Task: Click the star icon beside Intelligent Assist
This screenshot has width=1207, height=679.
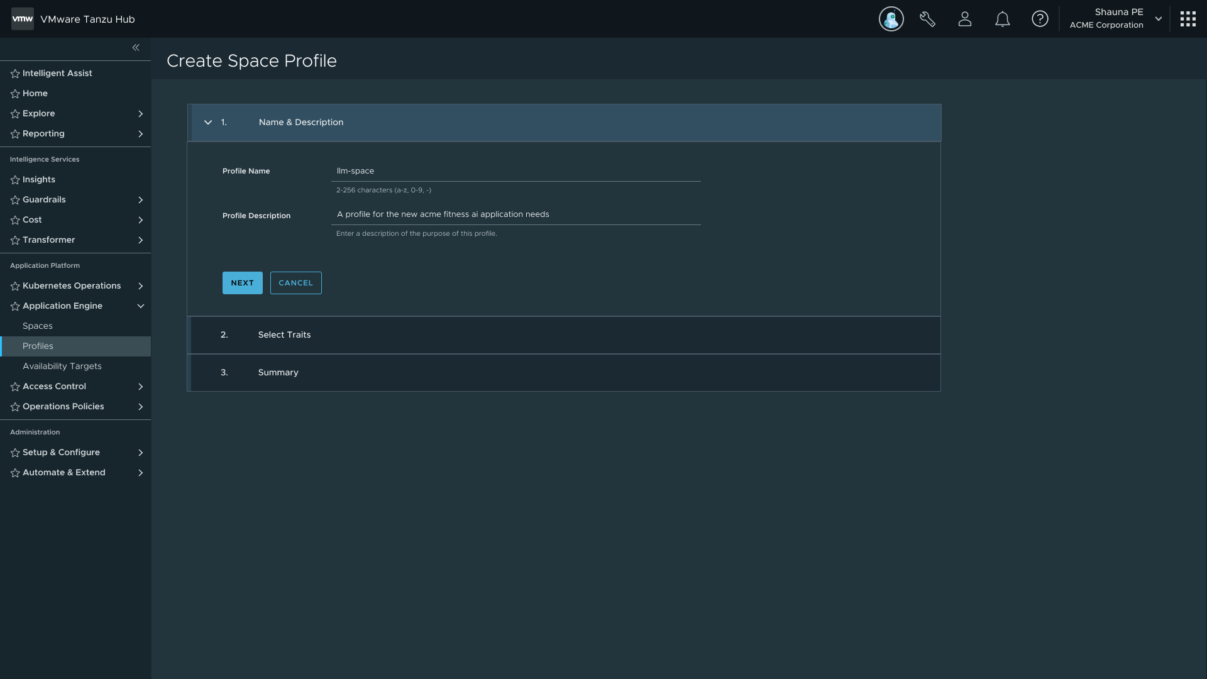Action: [x=15, y=74]
